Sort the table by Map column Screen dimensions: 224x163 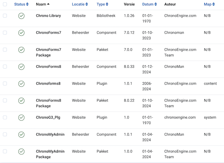tap(209, 4)
